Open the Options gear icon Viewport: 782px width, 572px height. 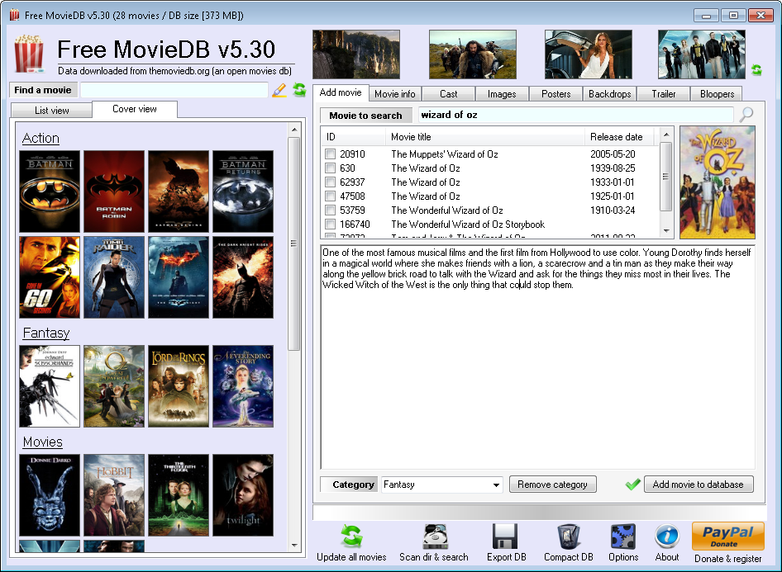click(623, 537)
